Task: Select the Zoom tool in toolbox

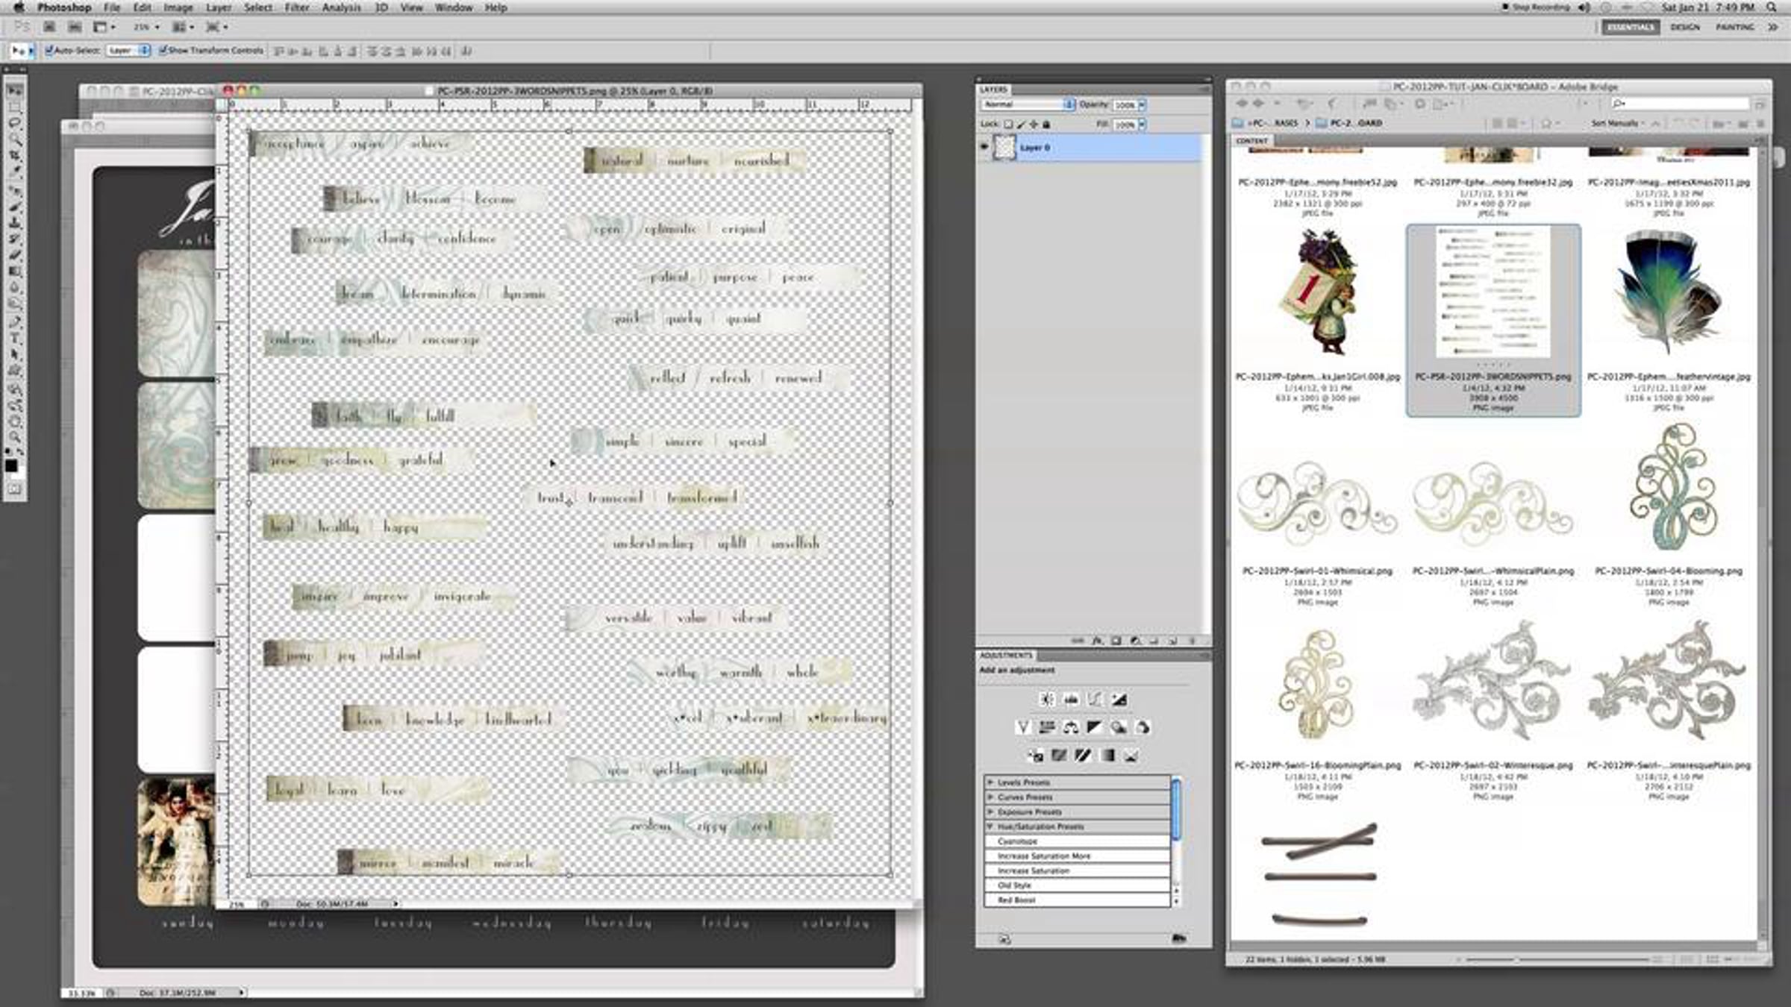Action: [x=14, y=436]
